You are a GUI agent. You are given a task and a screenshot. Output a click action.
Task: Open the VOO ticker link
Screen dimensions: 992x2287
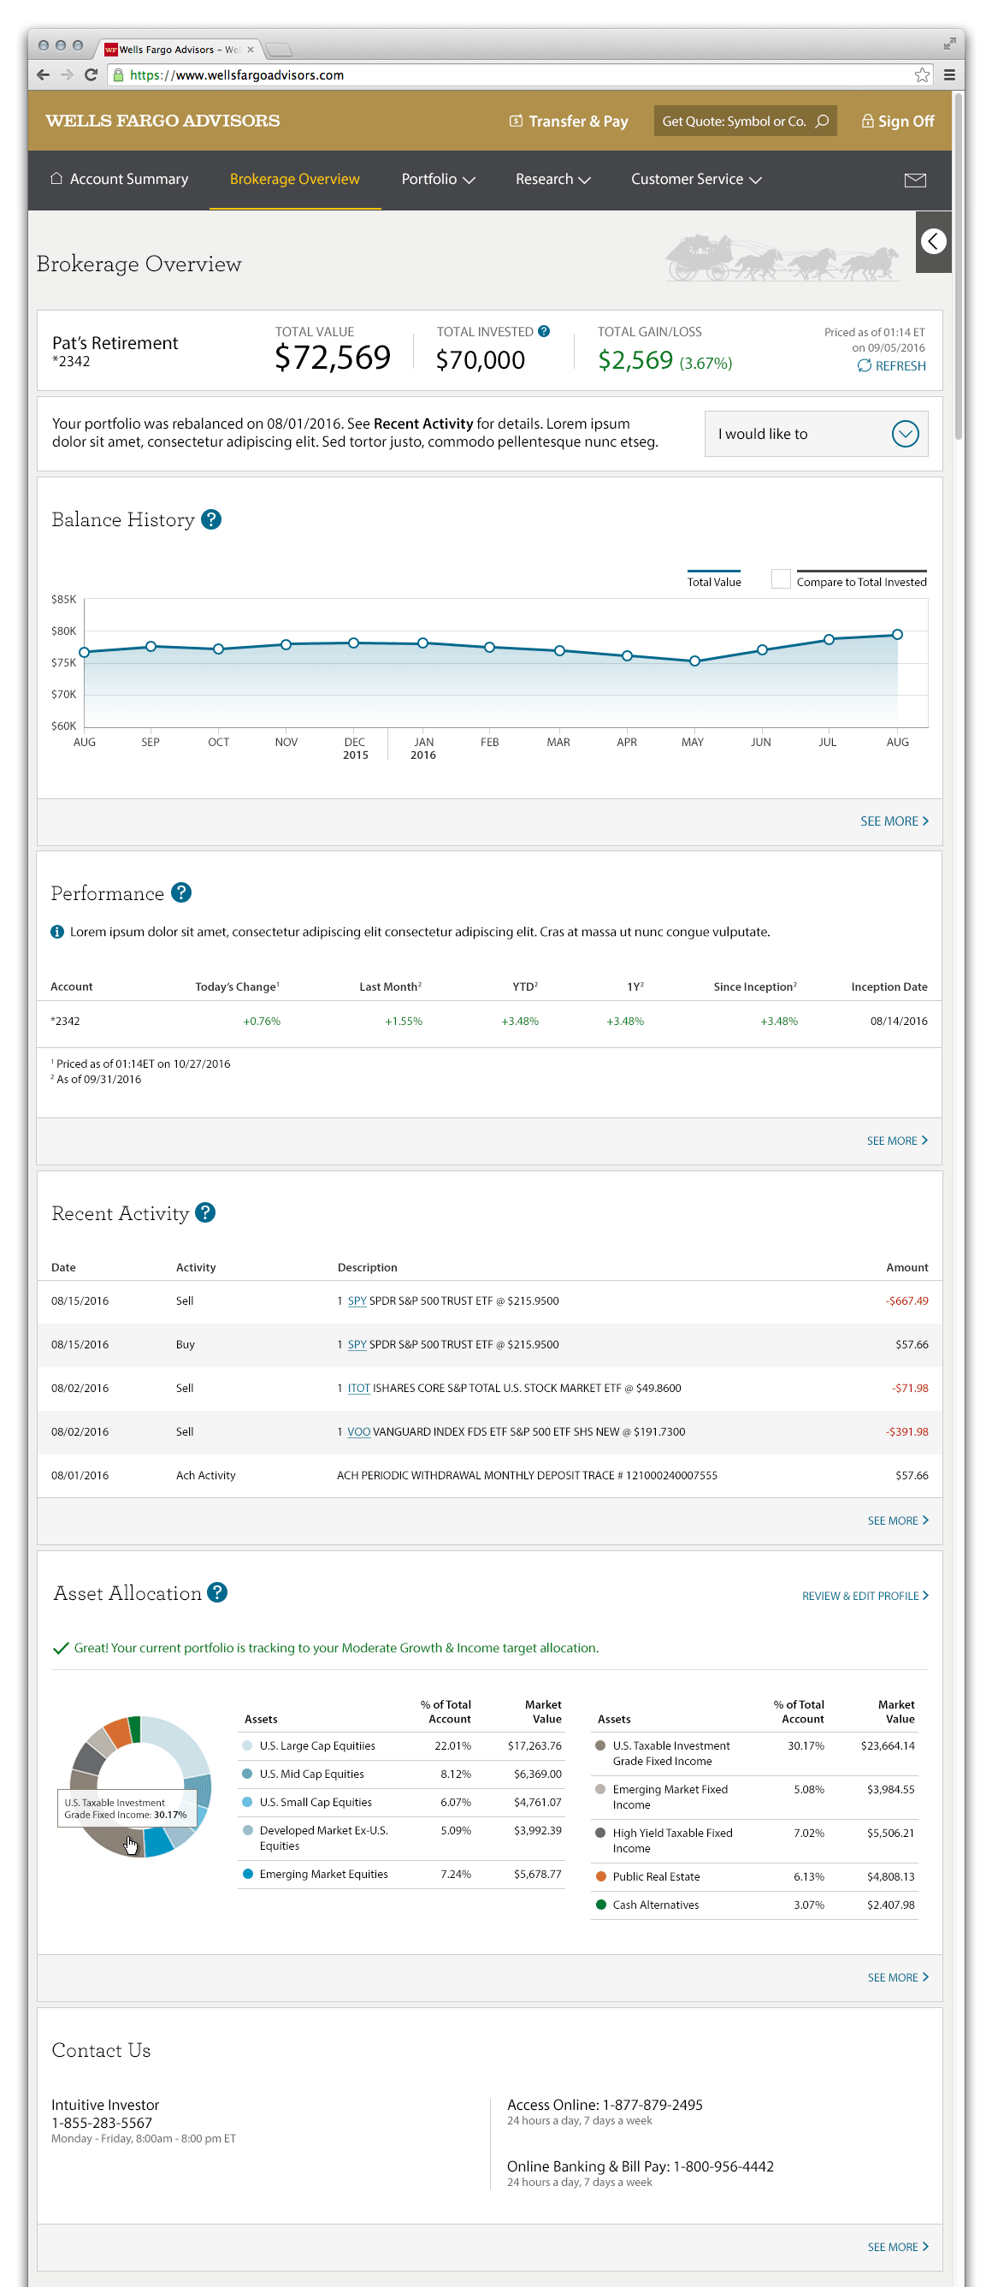[358, 1432]
